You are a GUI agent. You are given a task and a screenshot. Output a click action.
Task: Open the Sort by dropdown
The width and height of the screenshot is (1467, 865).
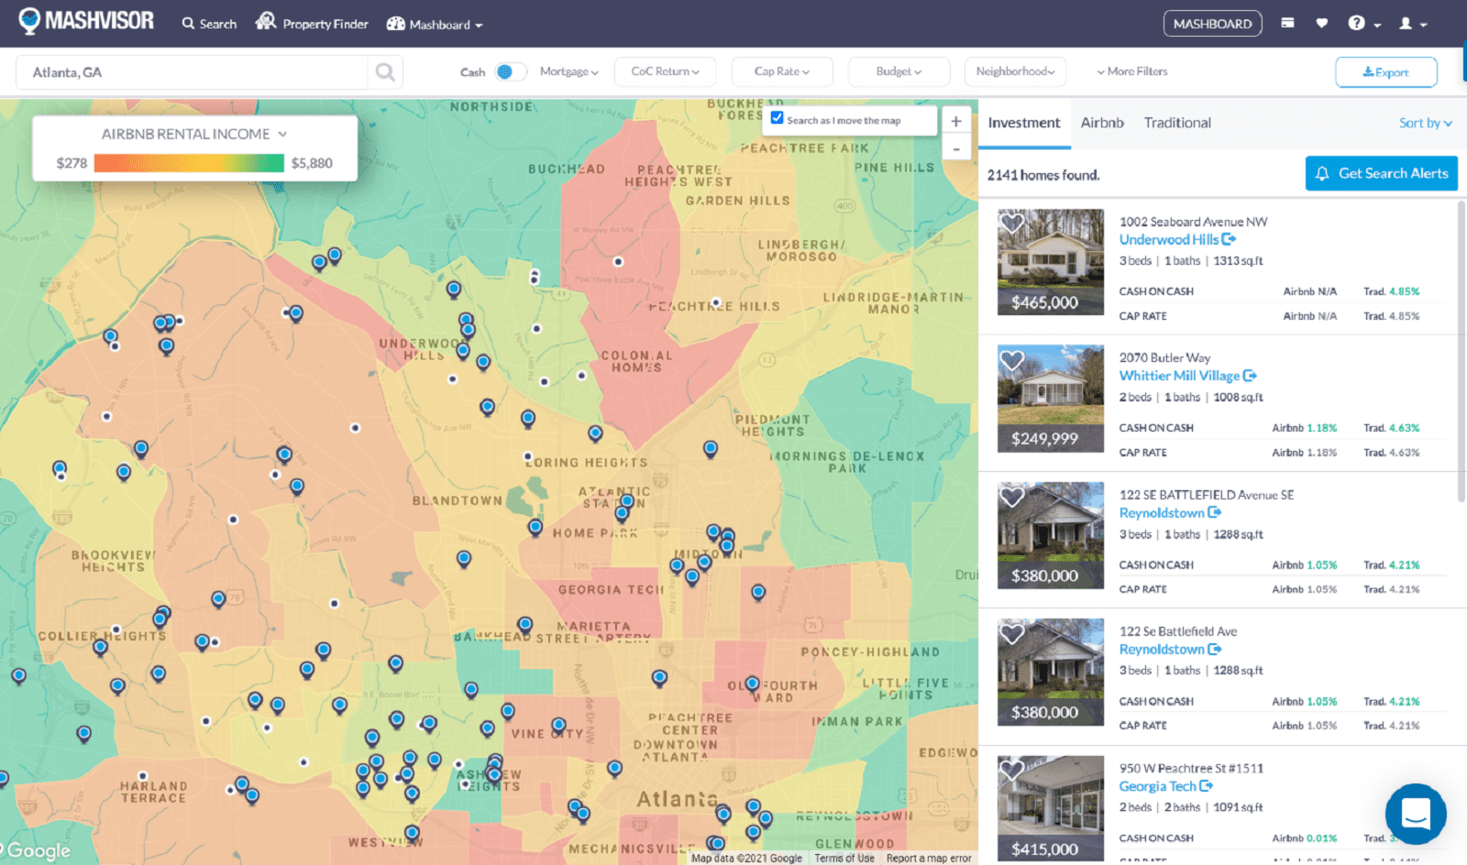pyautogui.click(x=1425, y=122)
